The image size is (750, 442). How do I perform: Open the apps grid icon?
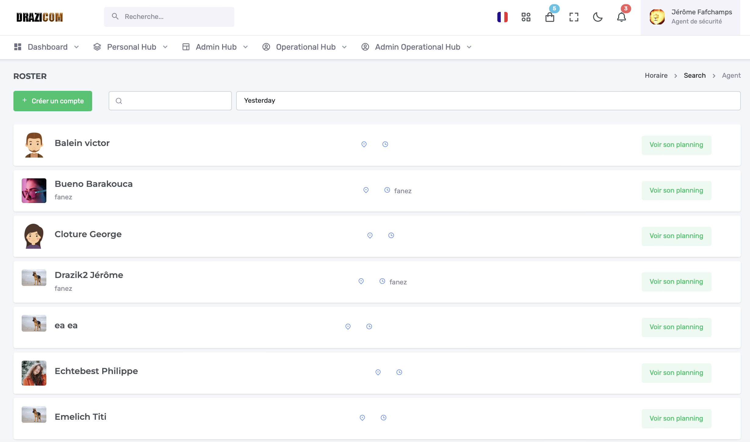pyautogui.click(x=526, y=17)
